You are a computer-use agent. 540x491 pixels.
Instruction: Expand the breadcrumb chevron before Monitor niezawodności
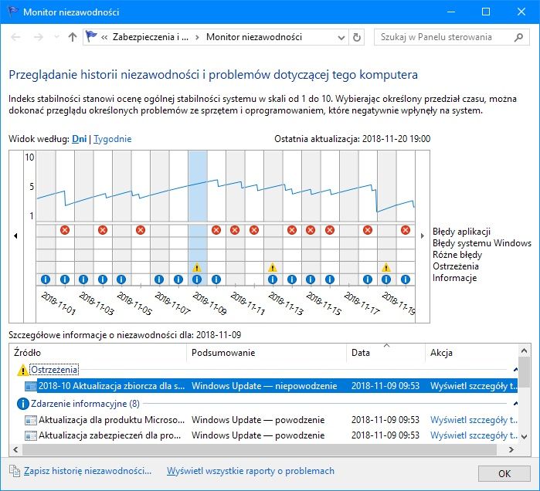point(197,37)
